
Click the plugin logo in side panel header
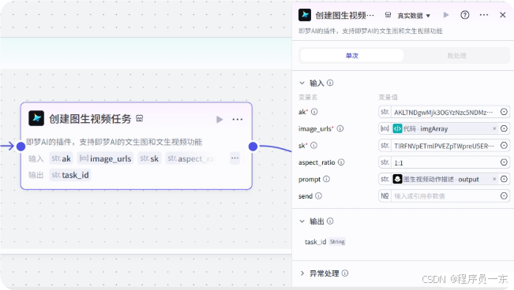click(305, 15)
